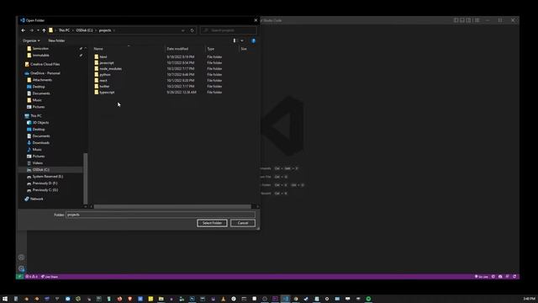Screen dimensions: 538x303
Task: Open Videos under This PC
Action: tap(37, 162)
